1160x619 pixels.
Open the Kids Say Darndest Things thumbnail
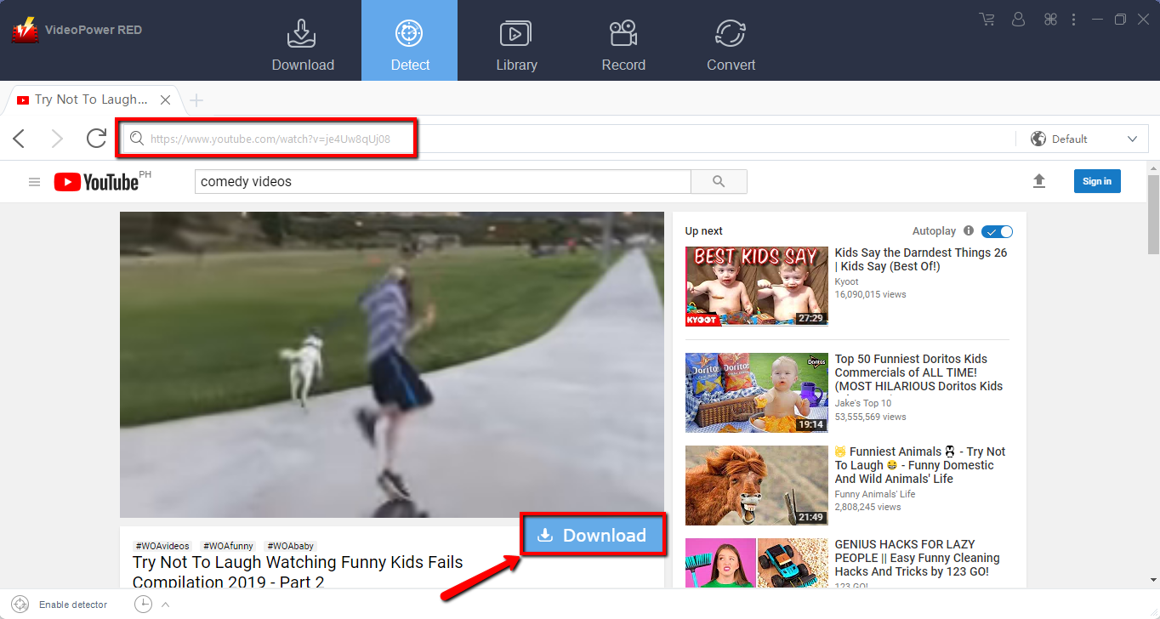pyautogui.click(x=756, y=286)
